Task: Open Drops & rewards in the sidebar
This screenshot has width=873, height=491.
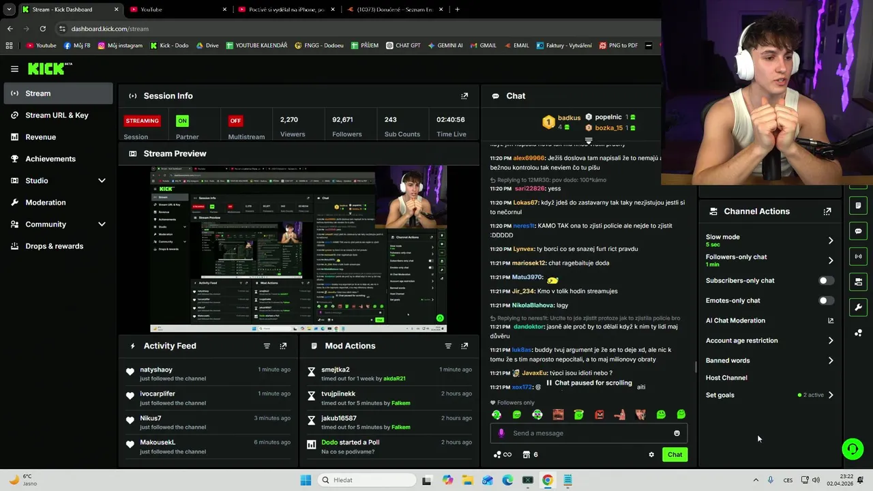Action: [x=58, y=246]
